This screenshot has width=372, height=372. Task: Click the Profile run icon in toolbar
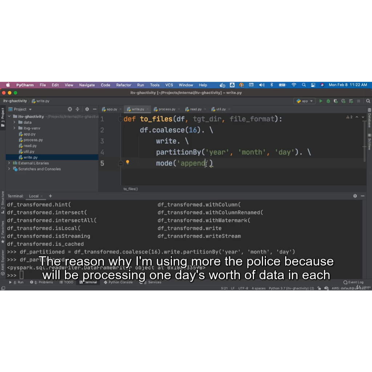click(x=343, y=101)
